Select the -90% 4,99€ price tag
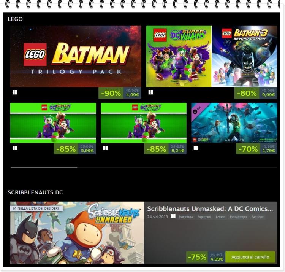This screenshot has width=285, height=272. [120, 93]
